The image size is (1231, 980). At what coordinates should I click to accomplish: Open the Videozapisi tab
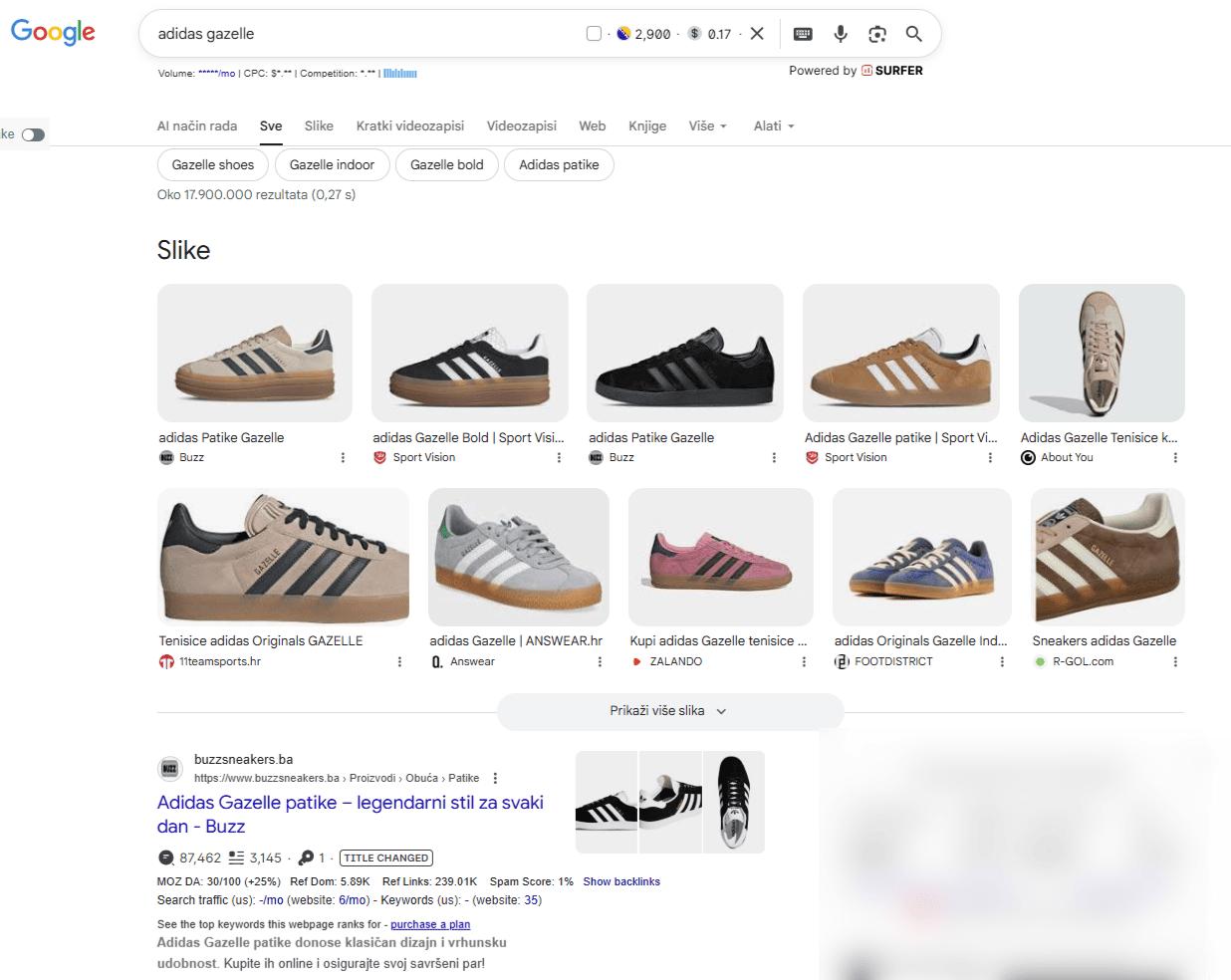[521, 125]
